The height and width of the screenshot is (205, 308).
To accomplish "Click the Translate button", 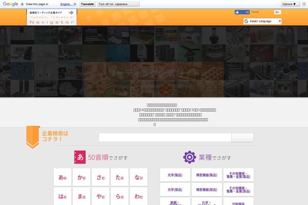I will (87, 4).
